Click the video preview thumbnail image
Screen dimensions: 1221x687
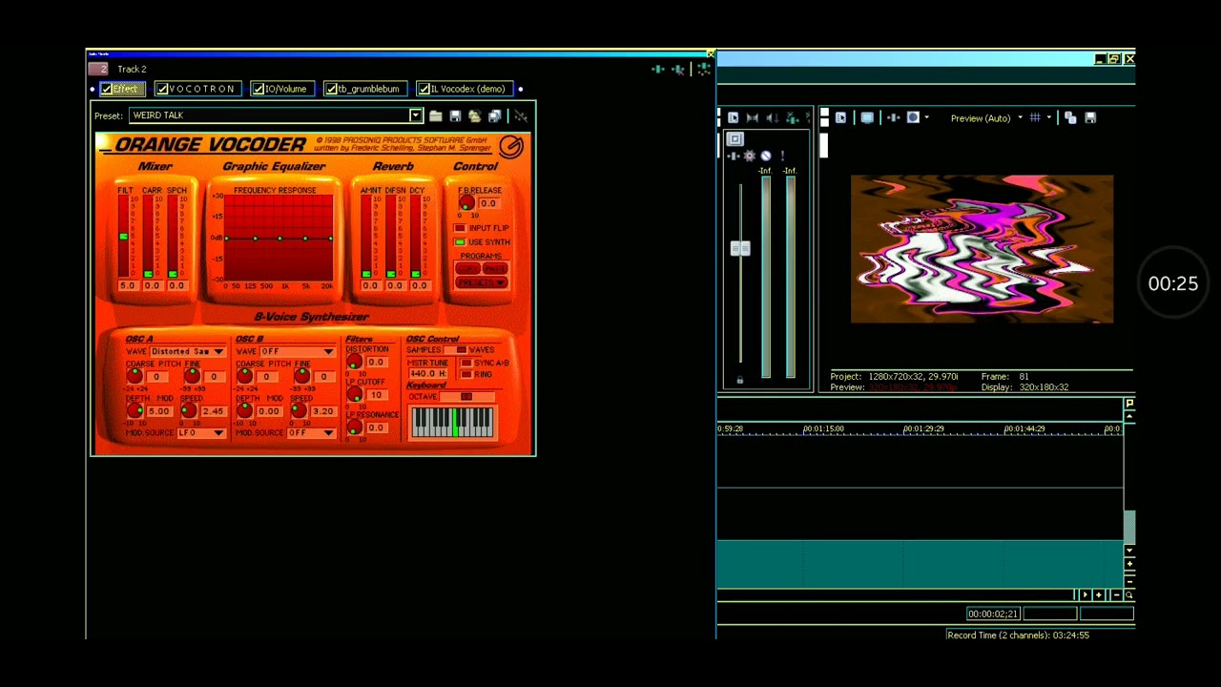[x=982, y=249]
